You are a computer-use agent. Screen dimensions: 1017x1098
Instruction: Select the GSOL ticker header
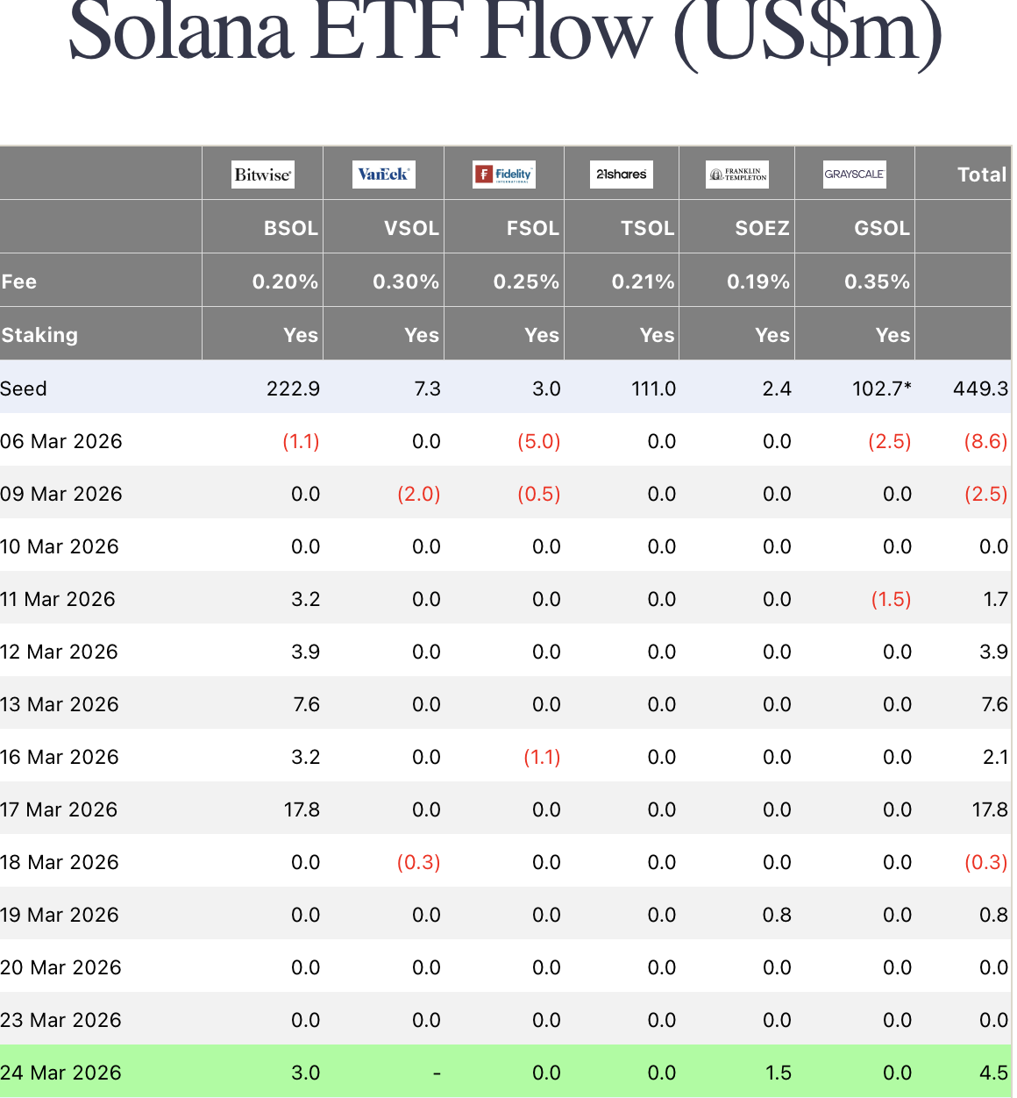pos(881,228)
